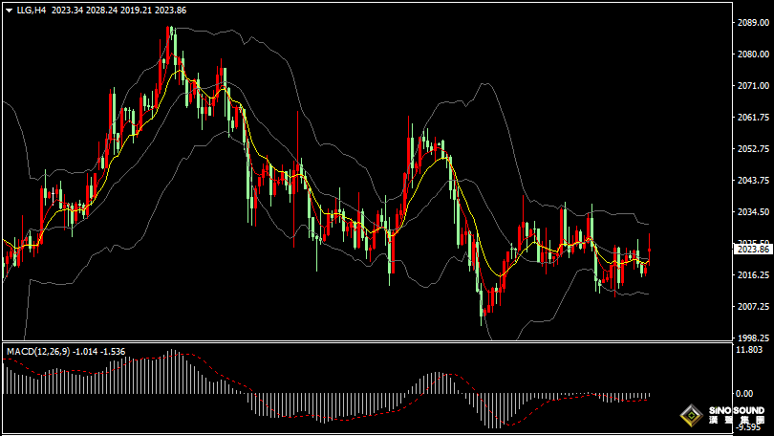Select the lowest candlestick near 2007 trough
Viewport: 774px width, 436px height.
[x=484, y=308]
